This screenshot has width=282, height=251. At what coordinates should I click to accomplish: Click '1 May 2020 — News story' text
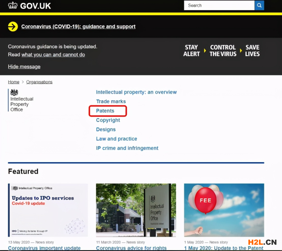pos(206,242)
